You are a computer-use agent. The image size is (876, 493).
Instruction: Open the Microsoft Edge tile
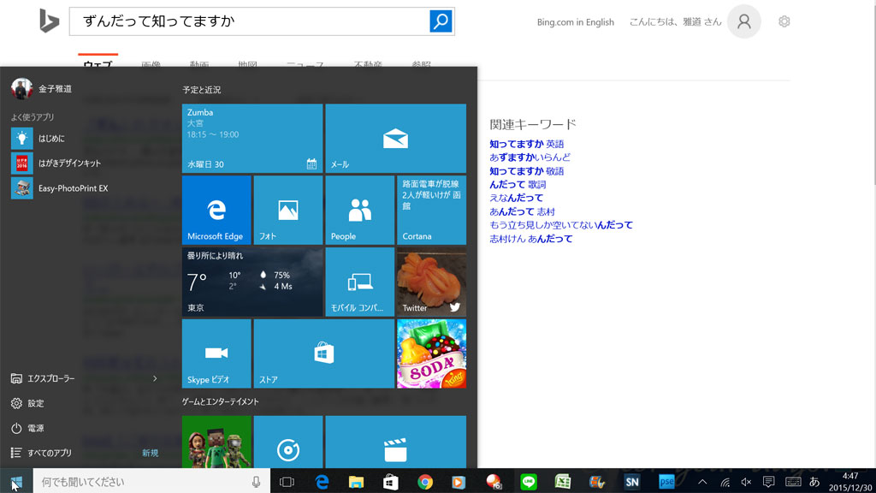click(x=216, y=211)
